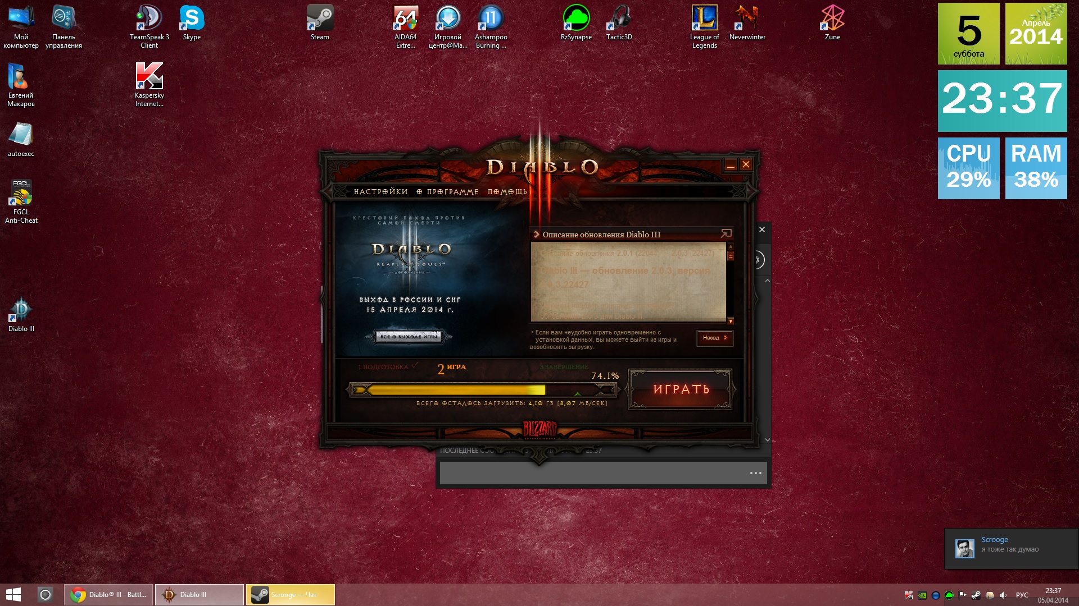Viewport: 1079px width, 606px height.
Task: Launch Ashampoo Burning Studio shortcut
Action: [491, 26]
